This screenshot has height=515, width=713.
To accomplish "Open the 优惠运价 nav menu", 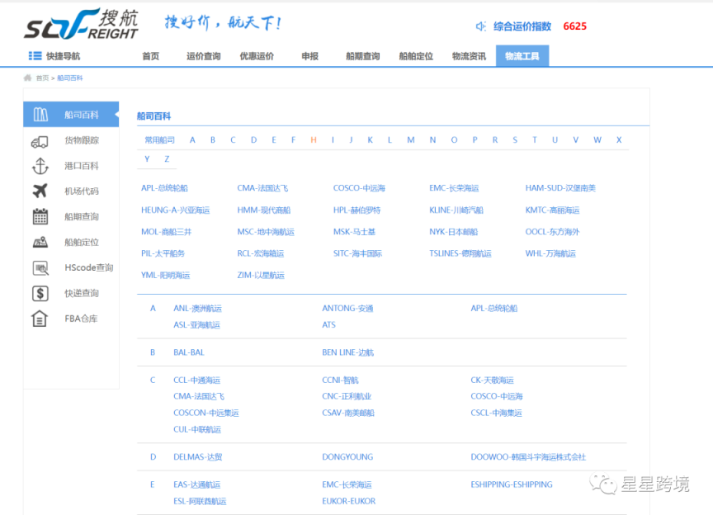I will pos(257,56).
